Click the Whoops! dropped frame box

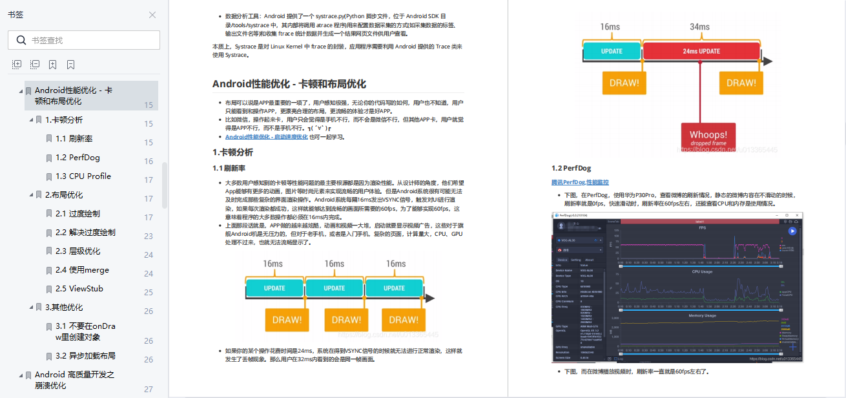click(708, 138)
